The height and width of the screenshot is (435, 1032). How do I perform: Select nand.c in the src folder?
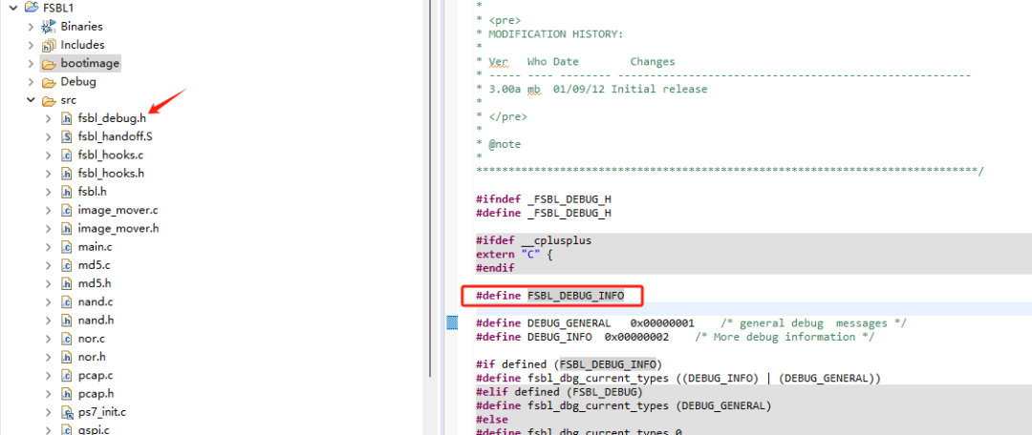click(x=96, y=301)
